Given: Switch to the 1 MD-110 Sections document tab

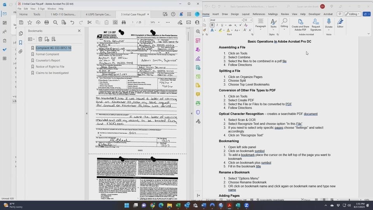Looking at the screenshot, I should [x=63, y=14].
